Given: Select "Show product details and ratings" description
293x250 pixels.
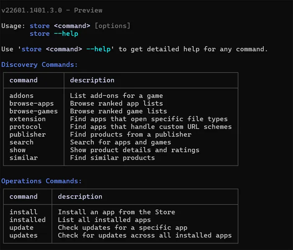Looking at the screenshot, I should (x=134, y=150).
